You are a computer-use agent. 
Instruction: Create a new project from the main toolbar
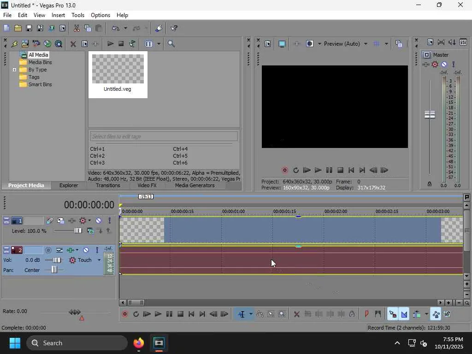[x=6, y=28]
